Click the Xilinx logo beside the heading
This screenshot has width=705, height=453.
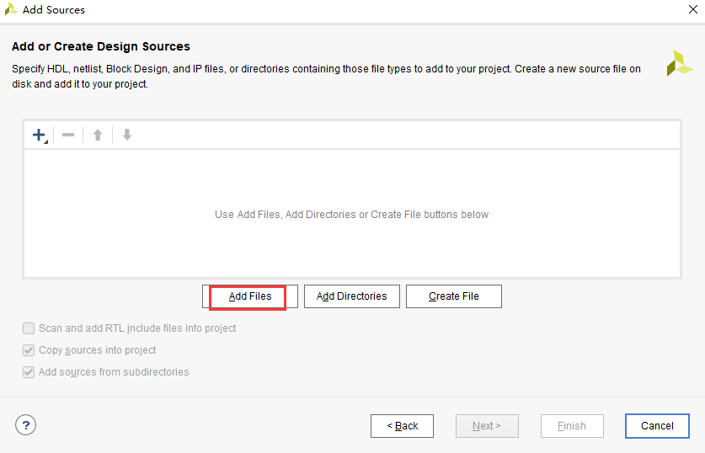click(679, 63)
